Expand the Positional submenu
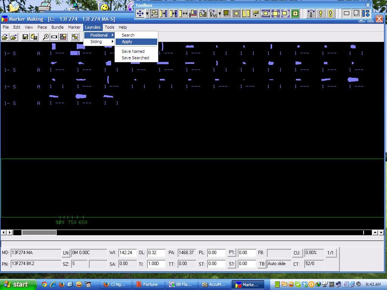 pos(99,35)
